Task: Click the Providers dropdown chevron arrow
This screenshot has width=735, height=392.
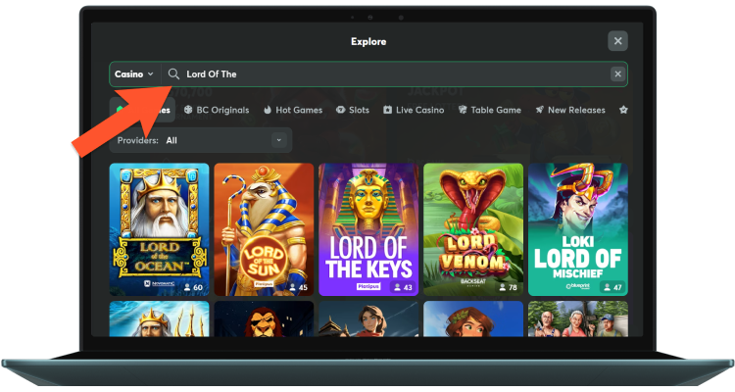Action: point(278,140)
